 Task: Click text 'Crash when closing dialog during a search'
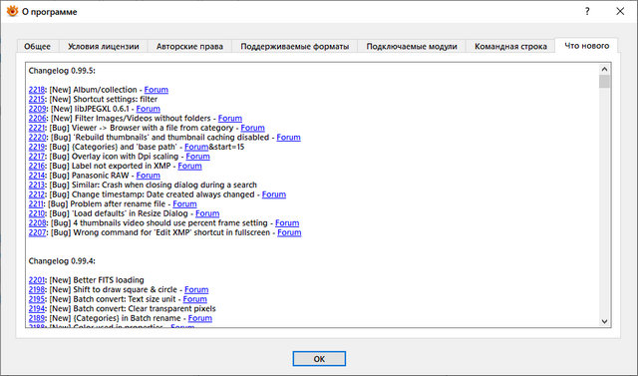pyautogui.click(x=179, y=185)
